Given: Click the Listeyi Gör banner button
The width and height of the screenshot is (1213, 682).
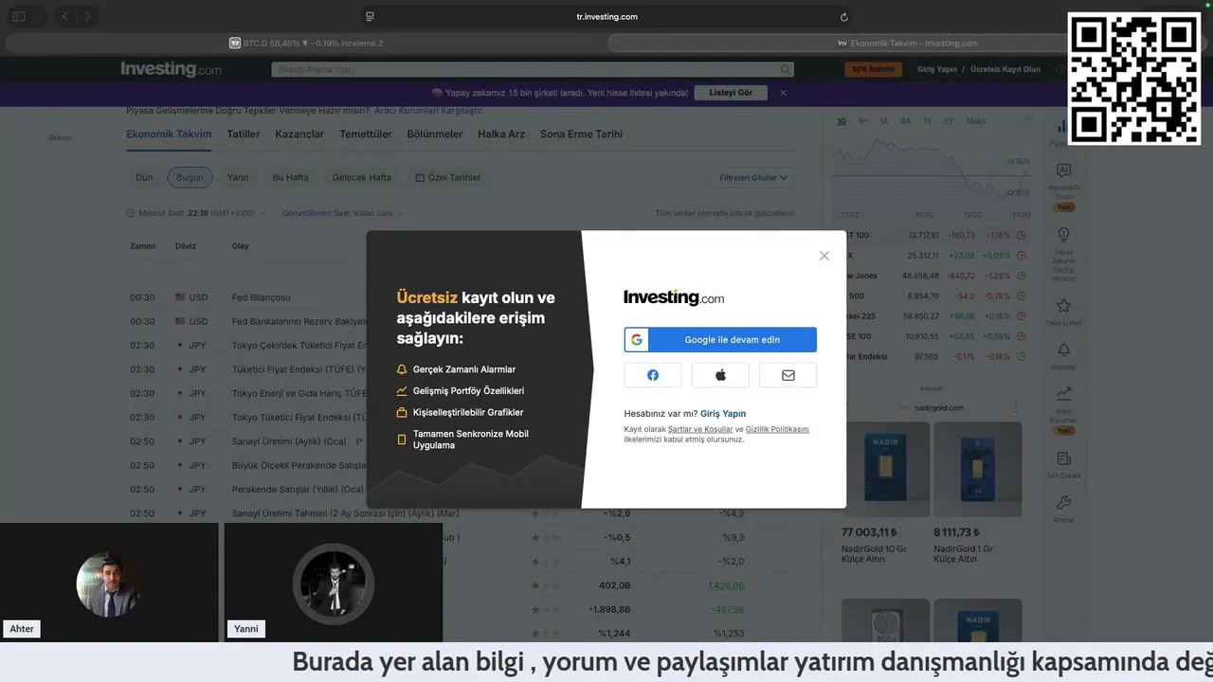Looking at the screenshot, I should click(x=731, y=93).
